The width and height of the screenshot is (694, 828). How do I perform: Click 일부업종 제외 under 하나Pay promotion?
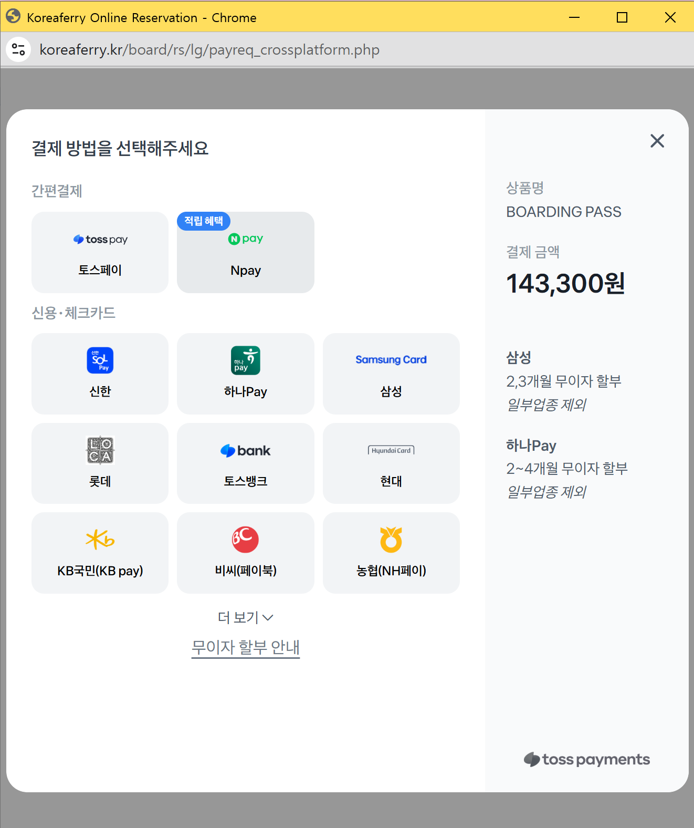click(546, 492)
